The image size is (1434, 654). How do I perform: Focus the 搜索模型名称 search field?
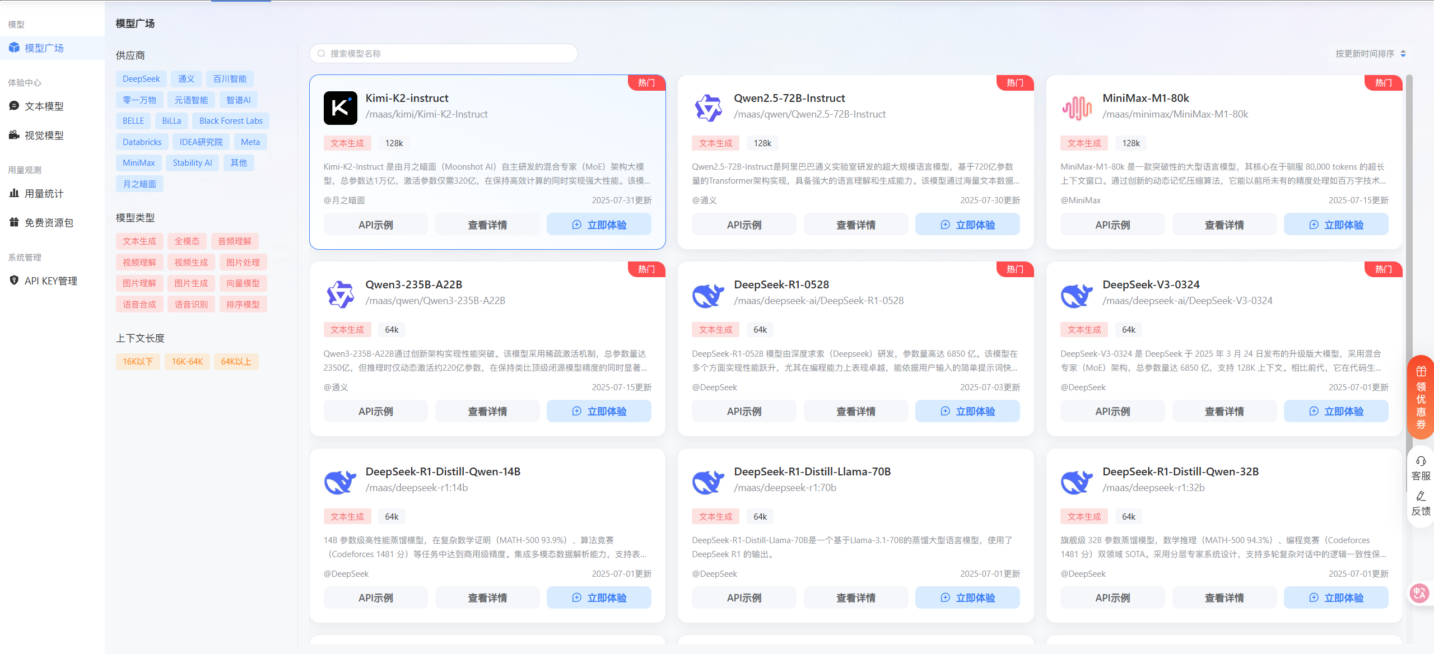pyautogui.click(x=444, y=54)
